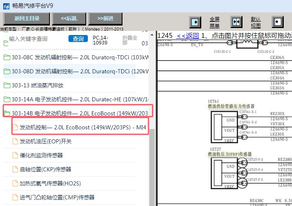Open the 发动机油压(EOP)开关 document
This screenshot has height=206, width=292.
point(42,141)
